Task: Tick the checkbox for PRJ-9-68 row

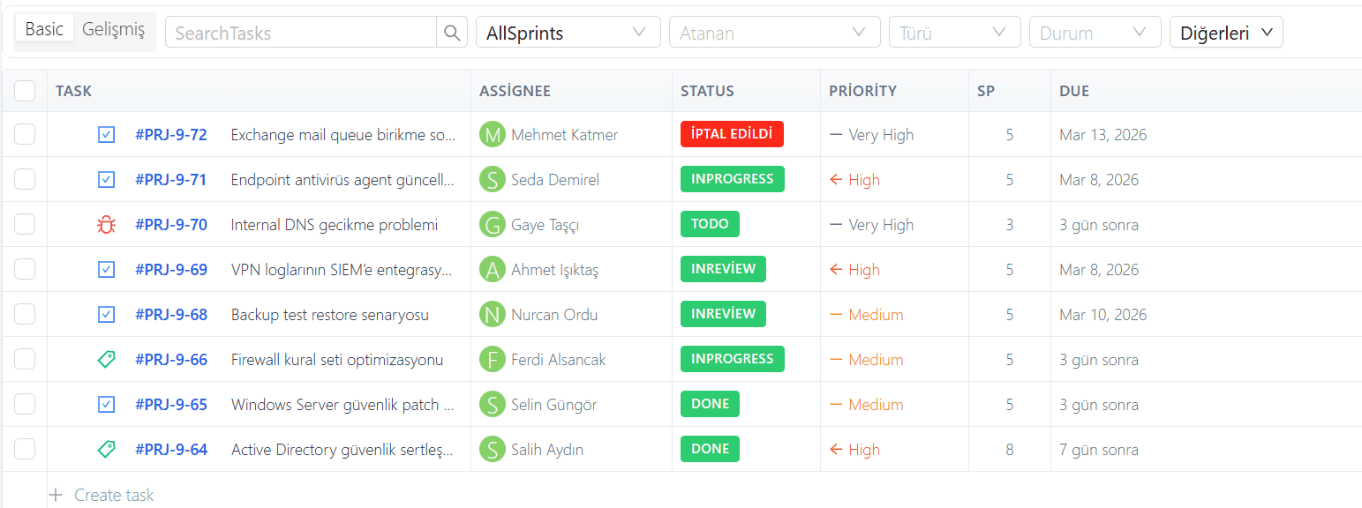Action: point(25,314)
